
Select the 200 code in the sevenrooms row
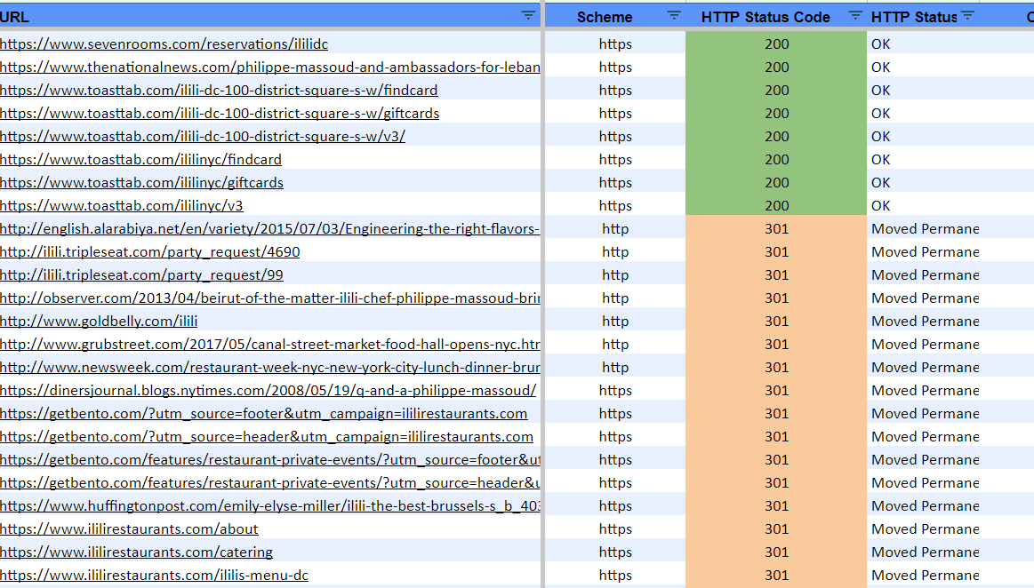777,44
